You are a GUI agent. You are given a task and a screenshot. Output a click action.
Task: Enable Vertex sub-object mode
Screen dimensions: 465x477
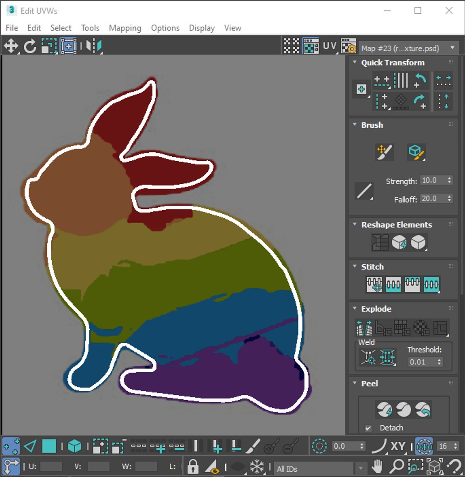coord(11,446)
